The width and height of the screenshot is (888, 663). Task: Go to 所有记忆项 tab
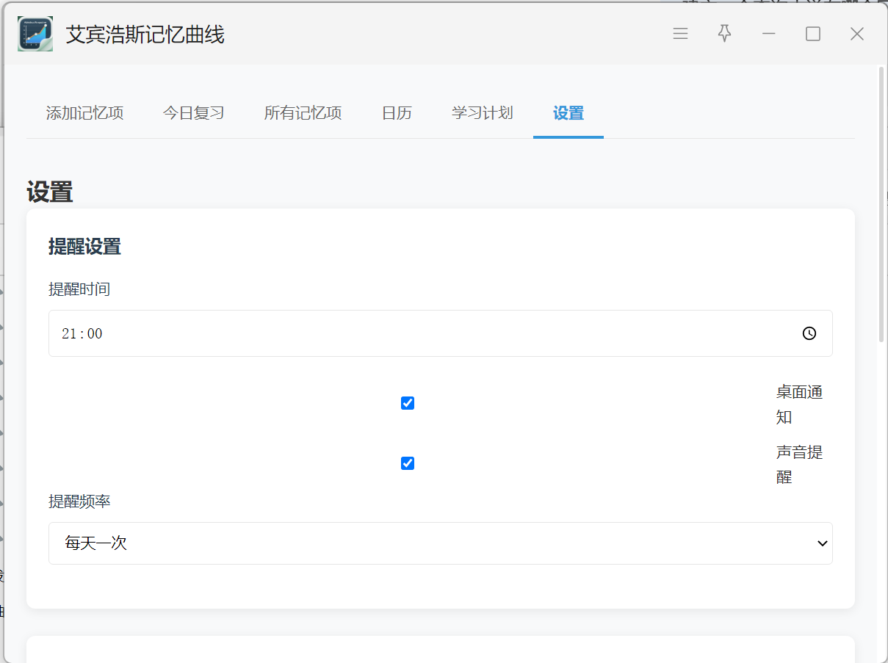click(303, 113)
